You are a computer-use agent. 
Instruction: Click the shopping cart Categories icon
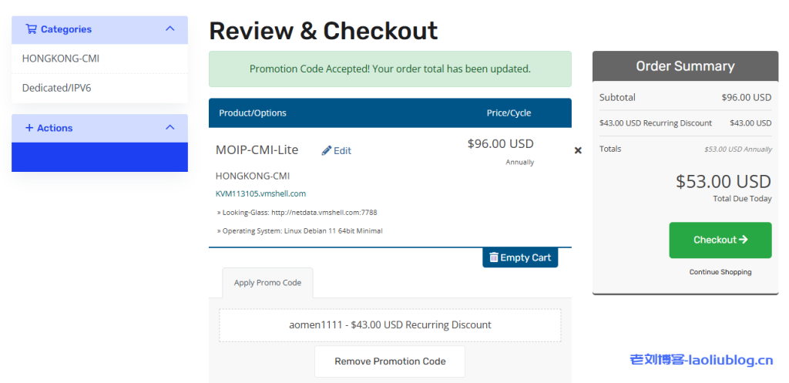point(31,29)
